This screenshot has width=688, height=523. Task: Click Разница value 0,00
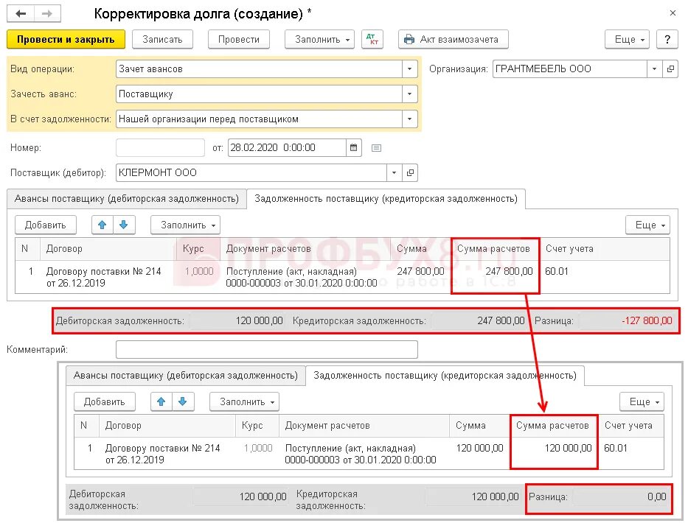[x=656, y=496]
